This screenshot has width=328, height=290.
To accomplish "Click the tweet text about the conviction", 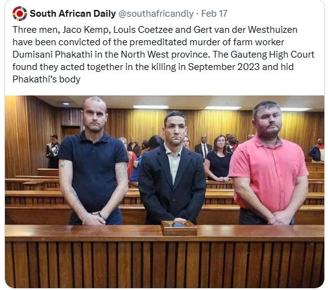I will [x=163, y=55].
